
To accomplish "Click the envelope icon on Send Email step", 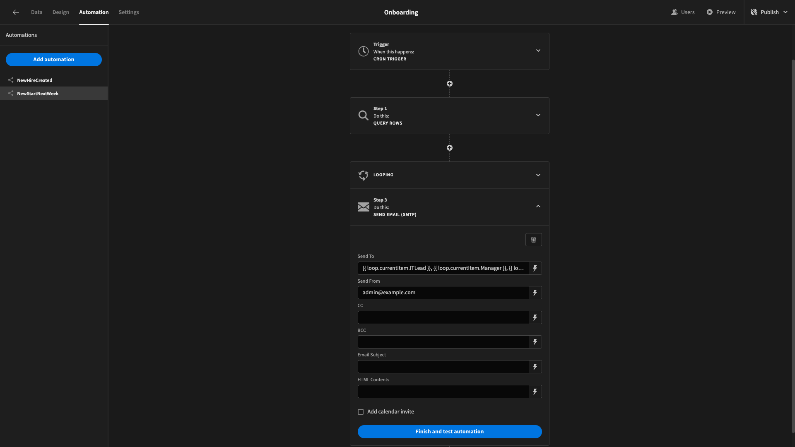I will click(x=363, y=207).
